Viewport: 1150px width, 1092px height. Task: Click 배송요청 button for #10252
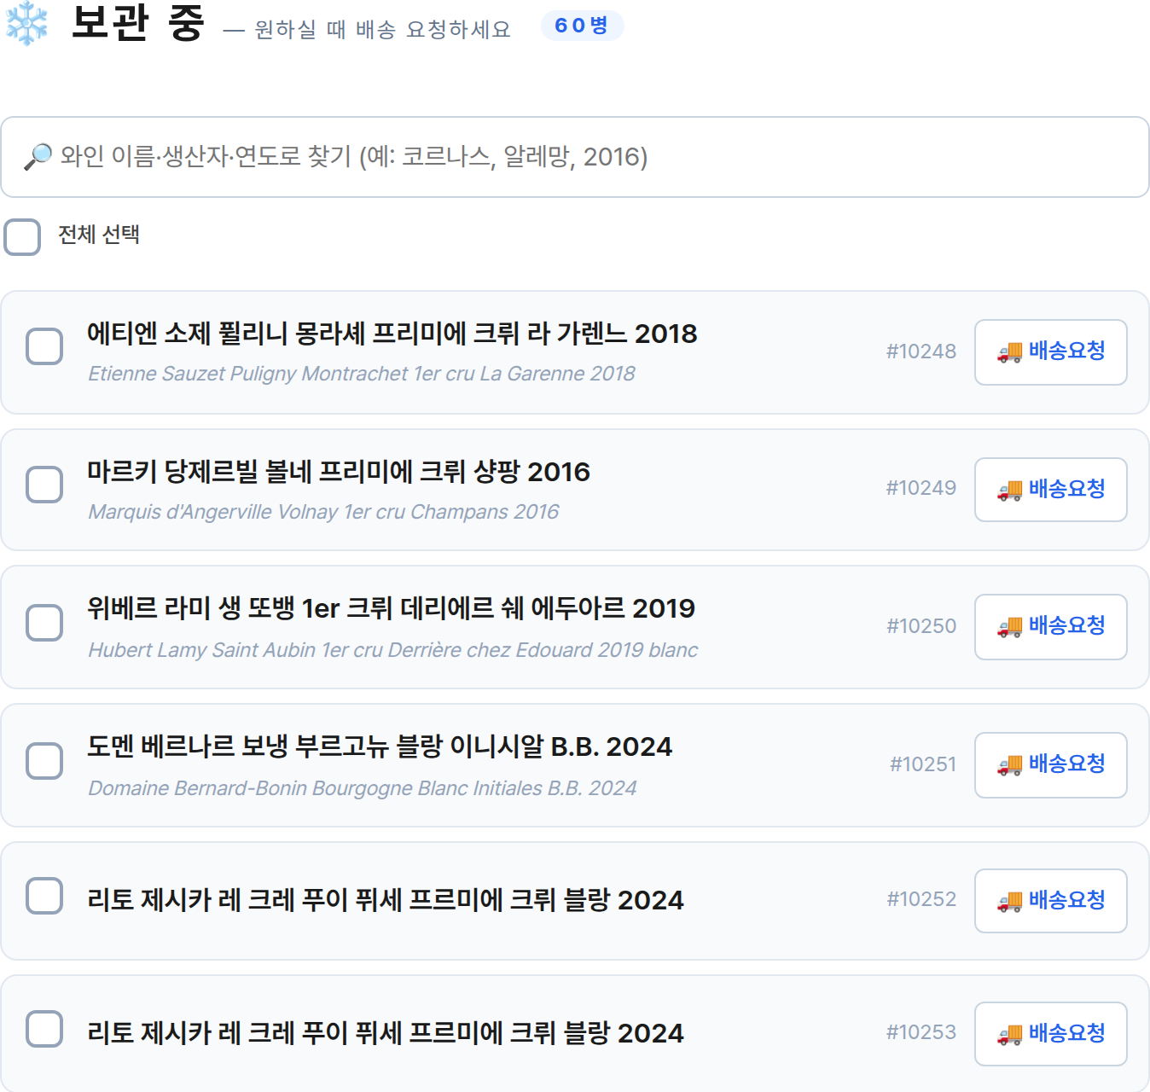point(1051,901)
